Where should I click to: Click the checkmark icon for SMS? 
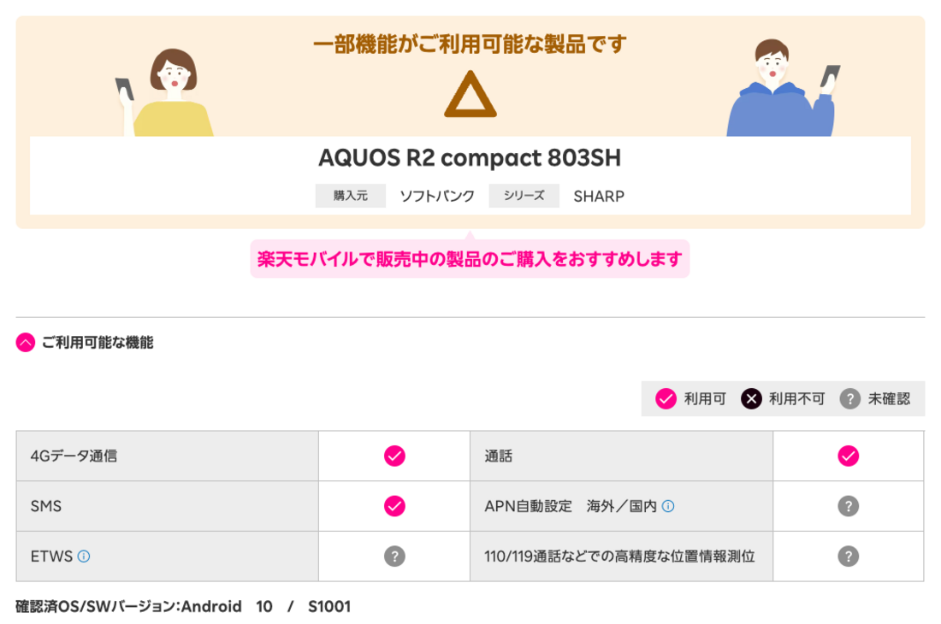[x=394, y=506]
